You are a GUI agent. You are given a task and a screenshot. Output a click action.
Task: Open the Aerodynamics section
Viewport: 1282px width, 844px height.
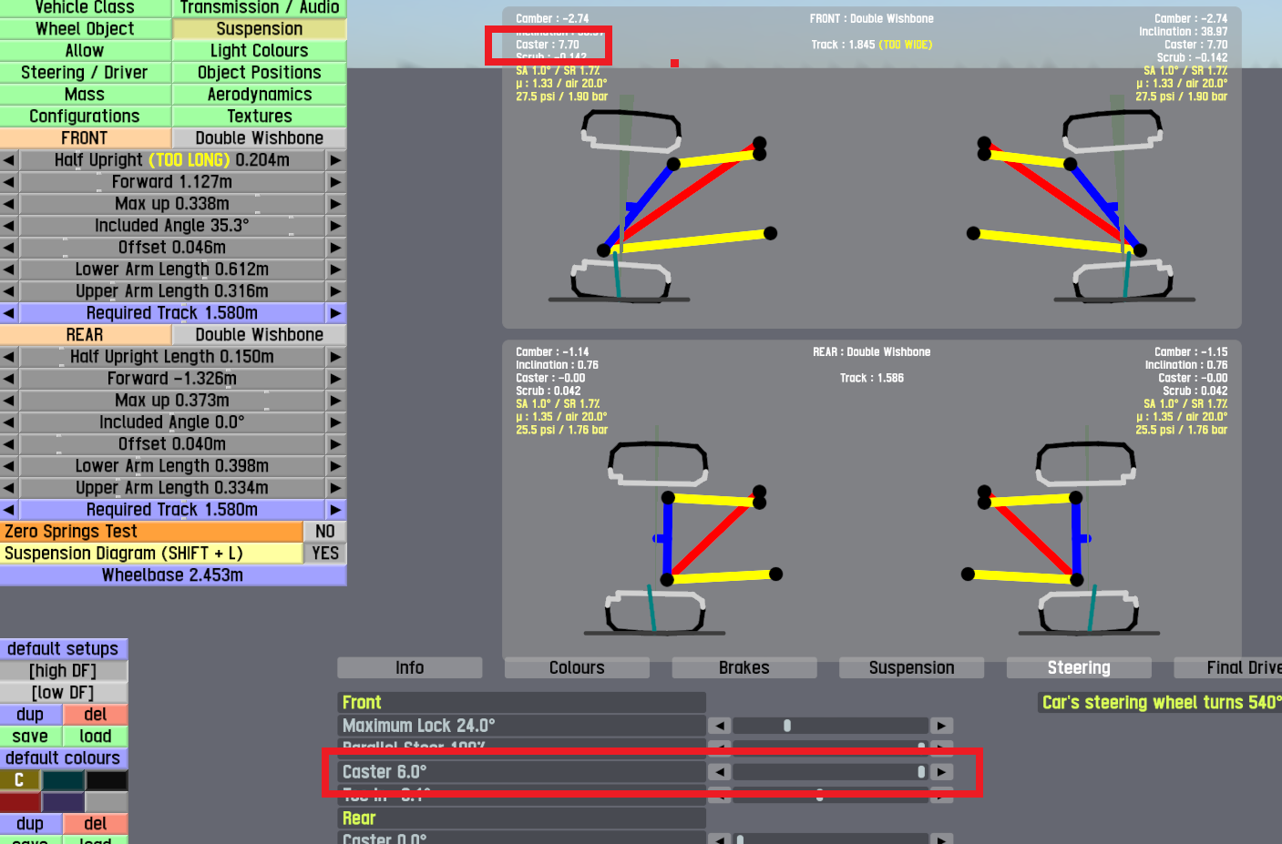click(x=260, y=95)
